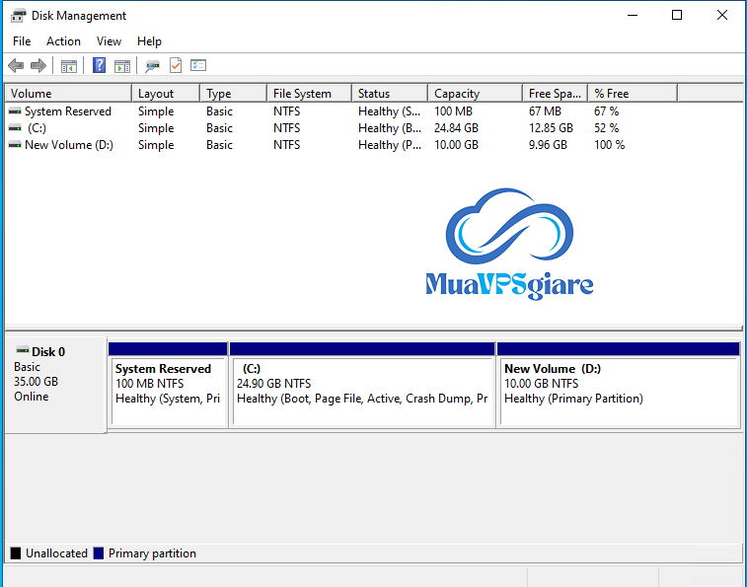
Task: Click the blue Primary partition legend swatch
Action: click(99, 553)
